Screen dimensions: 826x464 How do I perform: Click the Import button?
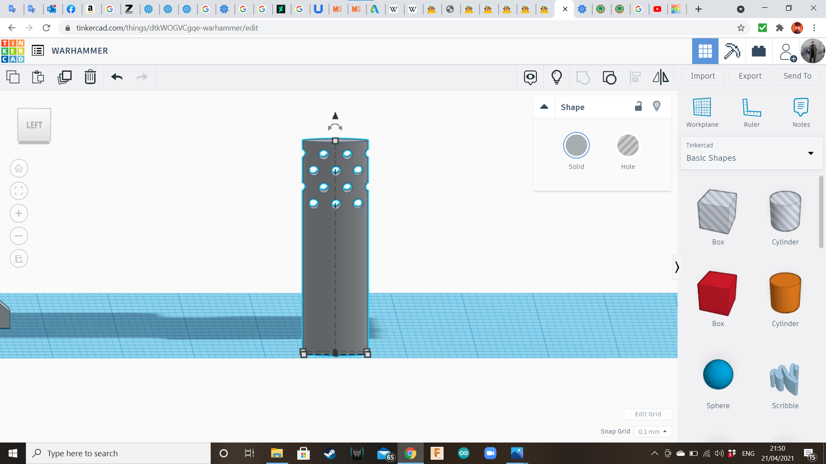click(702, 76)
